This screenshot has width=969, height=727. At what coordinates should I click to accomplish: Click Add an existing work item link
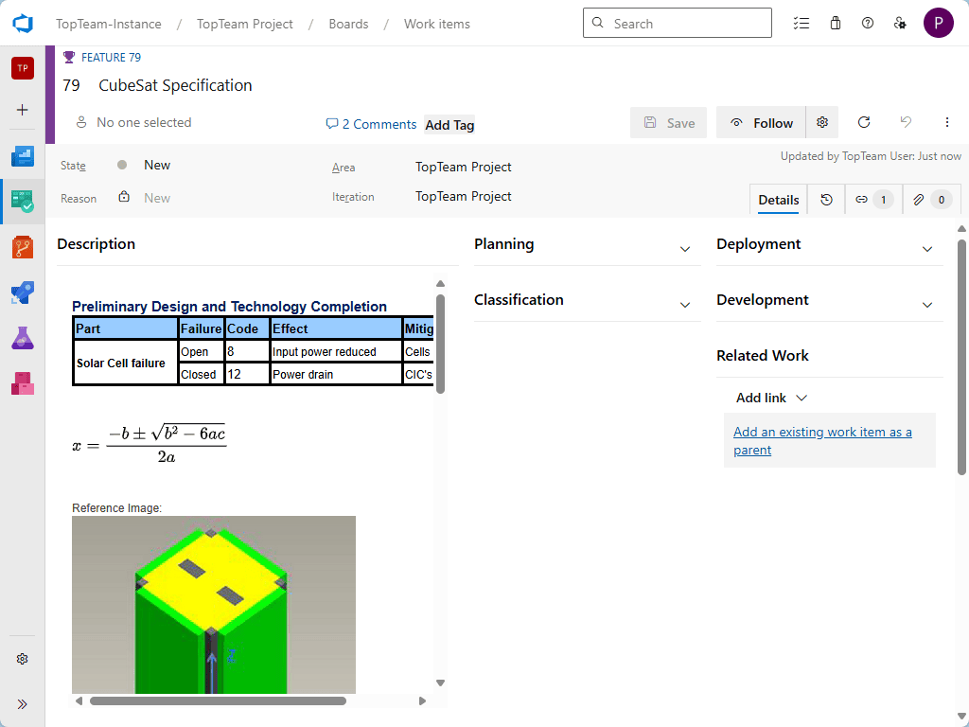click(822, 441)
